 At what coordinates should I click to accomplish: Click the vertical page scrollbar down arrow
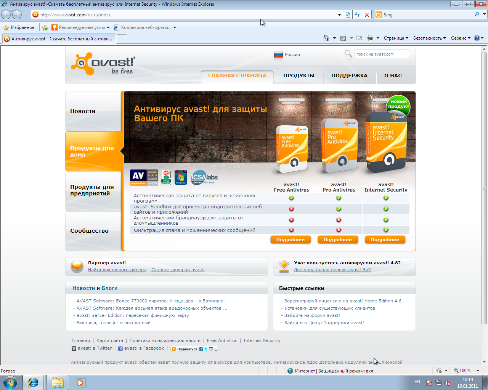pos(485,362)
